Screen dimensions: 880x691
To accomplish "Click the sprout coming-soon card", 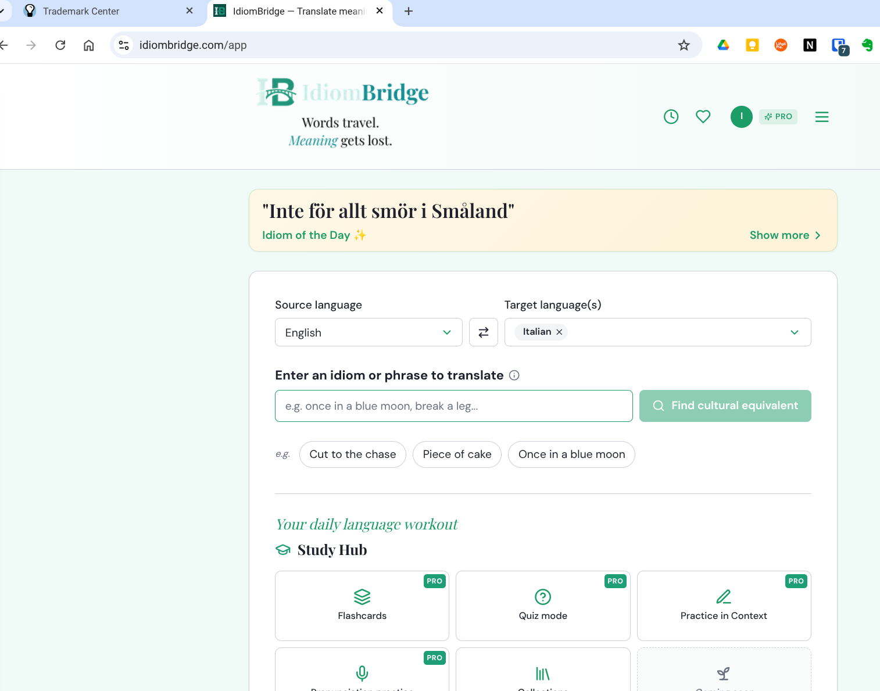I will (x=724, y=669).
